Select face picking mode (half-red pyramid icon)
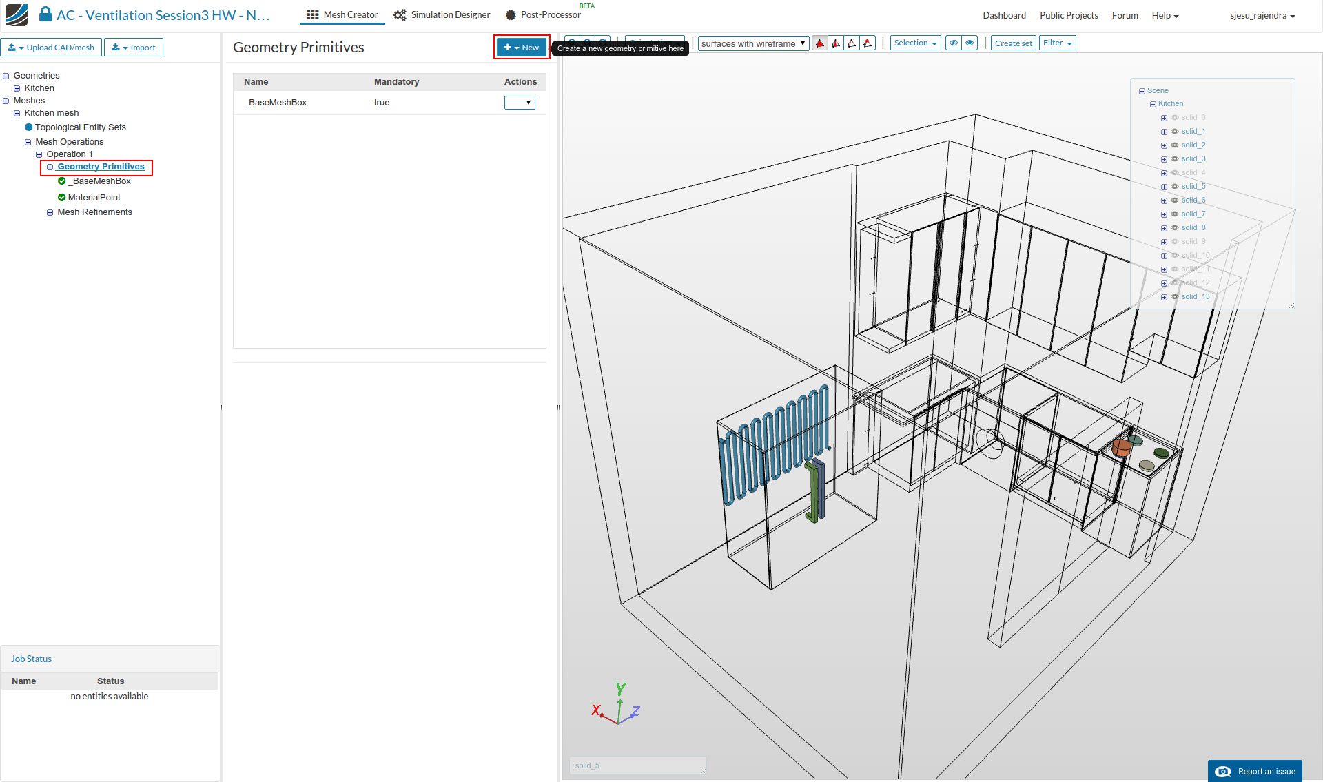This screenshot has height=782, width=1323. coord(835,43)
